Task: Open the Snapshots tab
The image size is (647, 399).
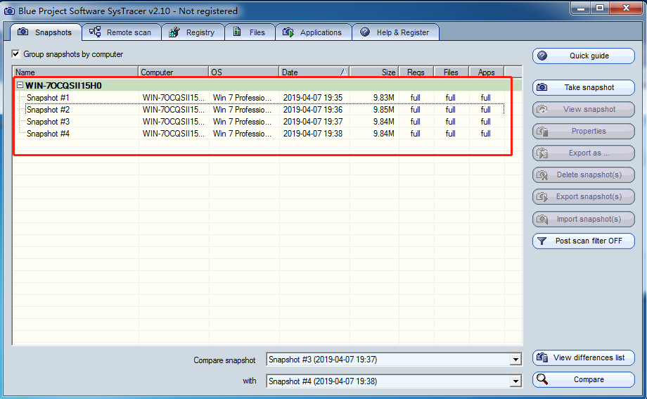Action: [x=46, y=32]
